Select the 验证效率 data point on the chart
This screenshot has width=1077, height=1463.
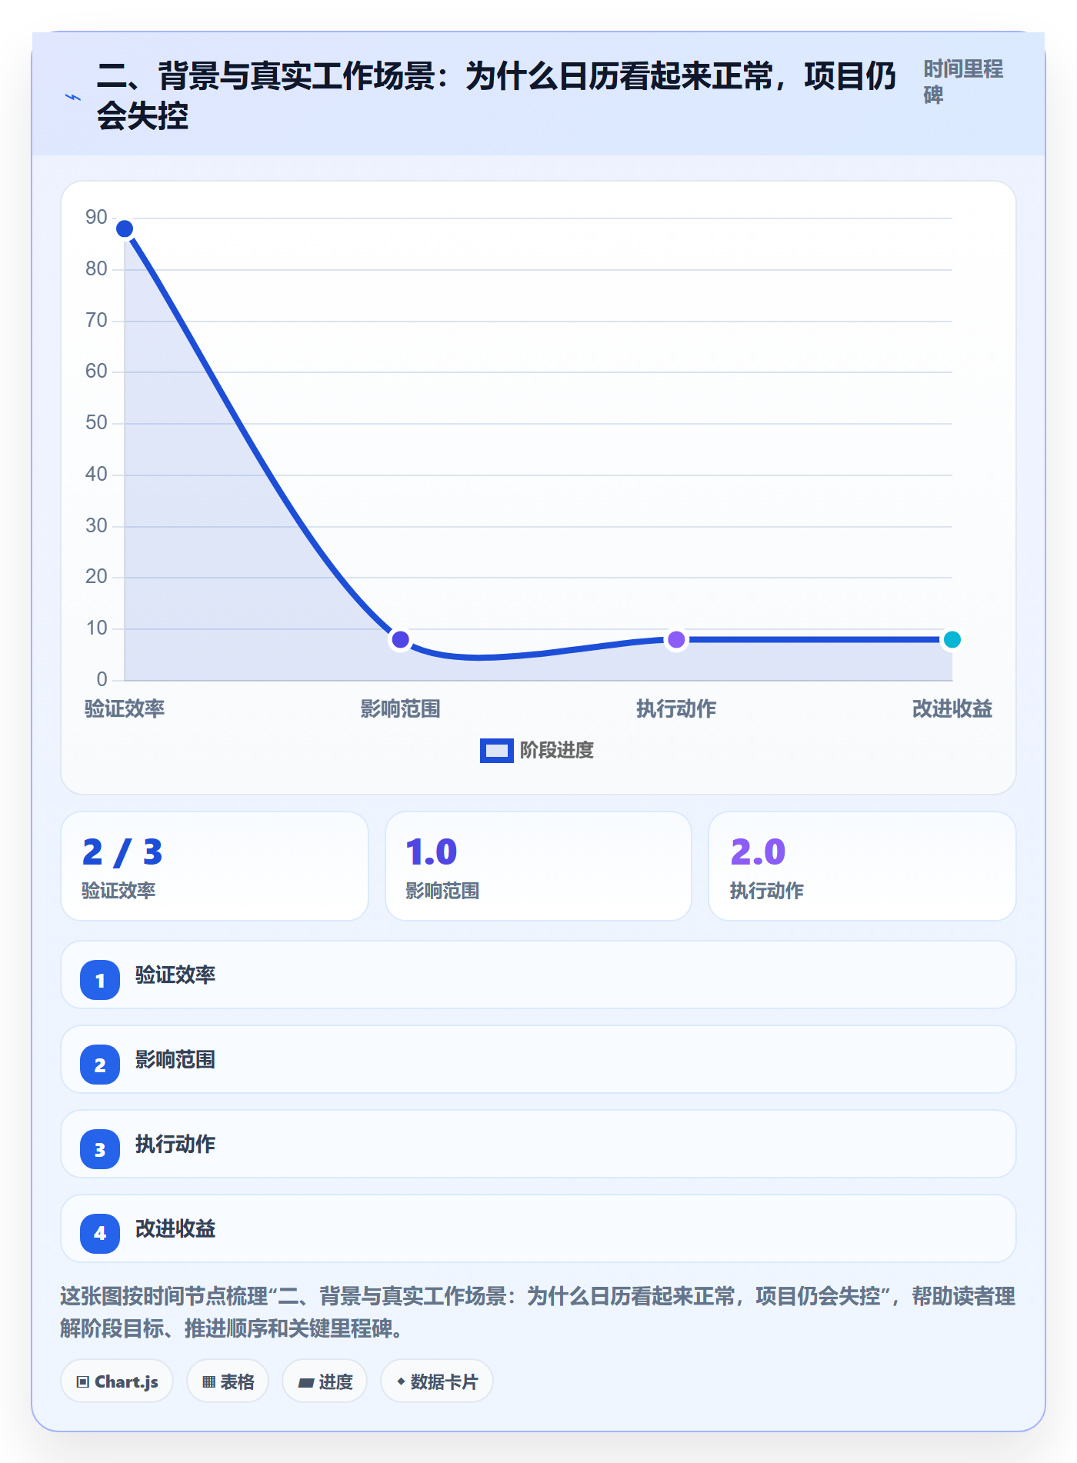click(x=125, y=228)
